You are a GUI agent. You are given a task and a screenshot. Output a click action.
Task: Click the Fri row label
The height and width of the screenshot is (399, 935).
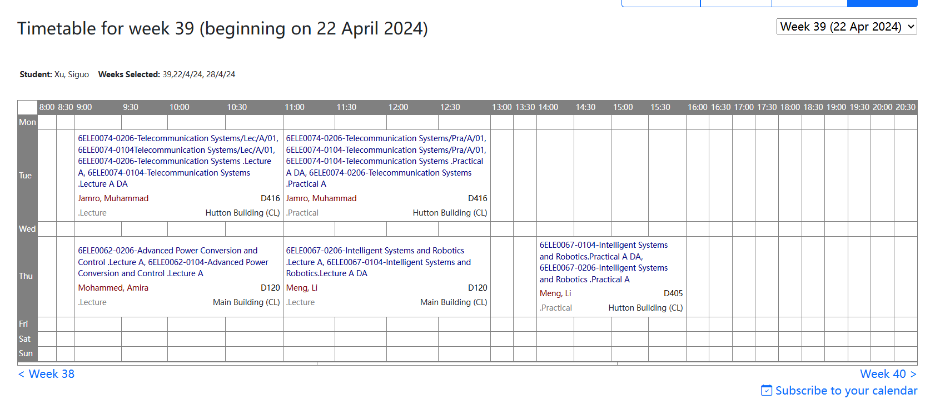pos(23,324)
